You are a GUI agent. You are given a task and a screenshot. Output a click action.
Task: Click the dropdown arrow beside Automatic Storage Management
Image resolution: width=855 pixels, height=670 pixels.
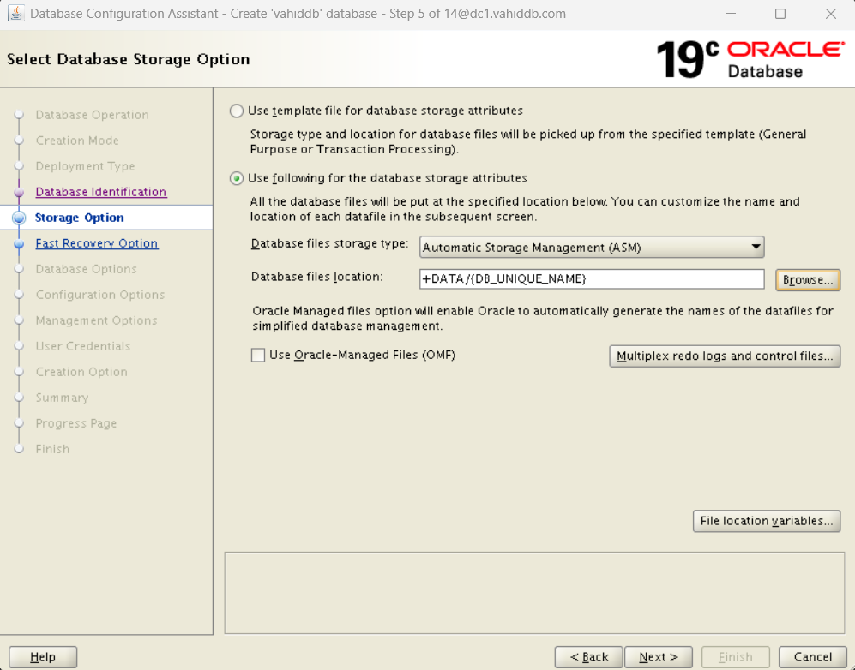(756, 248)
